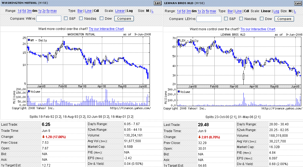
Task: Switch Lehman chart scale to Log
Action: point(276,11)
